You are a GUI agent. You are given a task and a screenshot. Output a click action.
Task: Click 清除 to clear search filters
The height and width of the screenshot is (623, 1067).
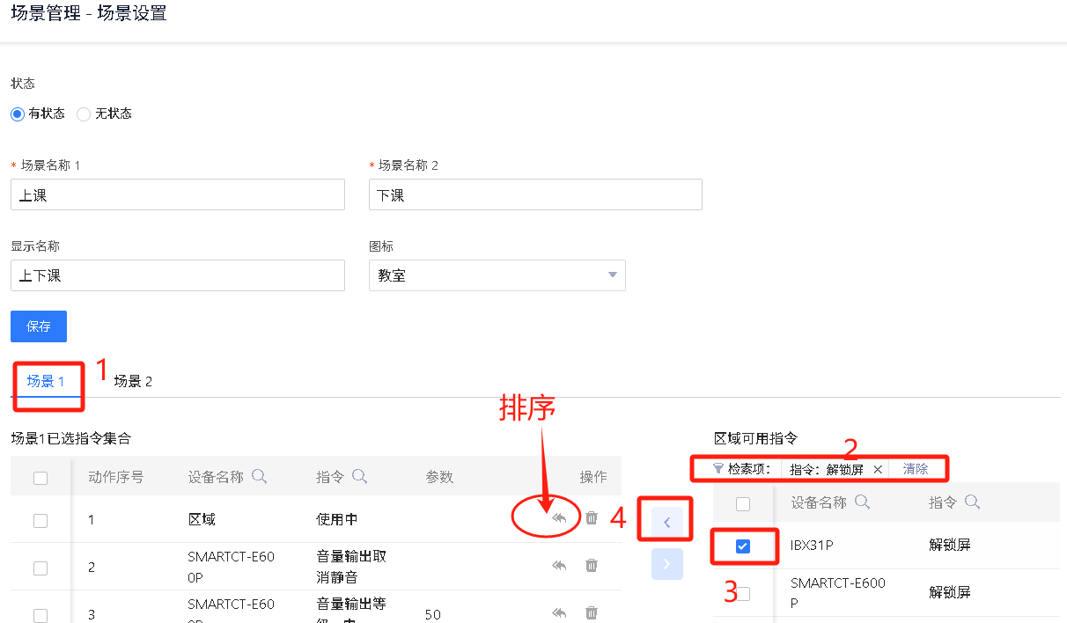coord(916,470)
